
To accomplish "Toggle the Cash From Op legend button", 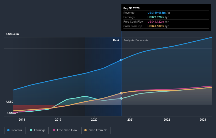I will (96, 130).
